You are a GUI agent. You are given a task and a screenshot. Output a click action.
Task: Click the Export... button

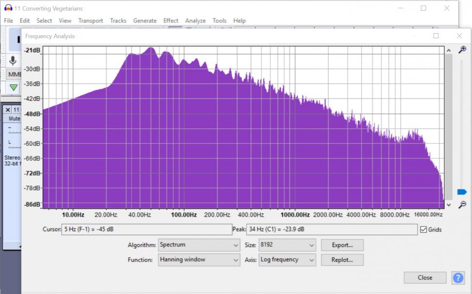point(342,245)
